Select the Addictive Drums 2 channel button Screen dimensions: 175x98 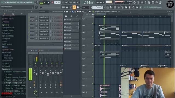(x=44, y=35)
